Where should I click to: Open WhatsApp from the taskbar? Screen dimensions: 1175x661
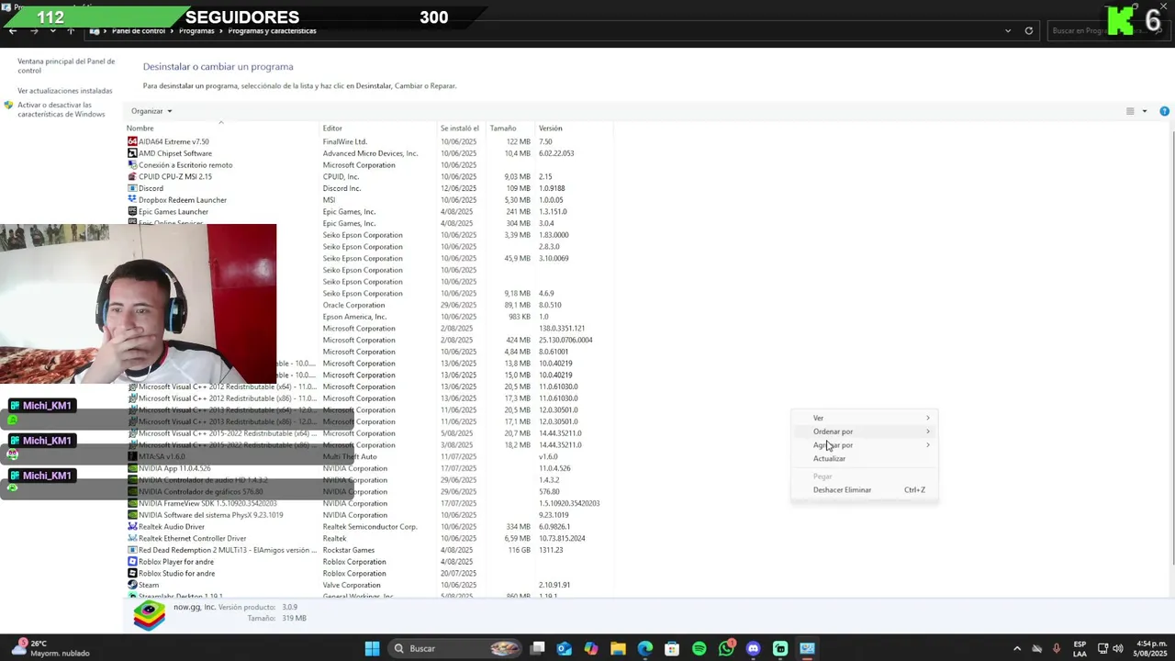[726, 648]
